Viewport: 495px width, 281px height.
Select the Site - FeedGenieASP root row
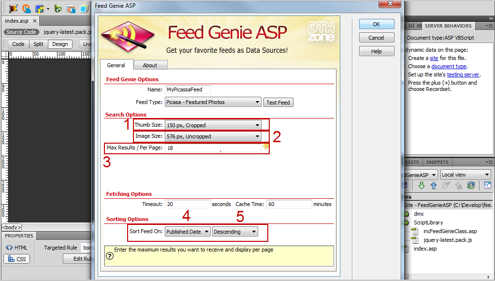pos(448,205)
